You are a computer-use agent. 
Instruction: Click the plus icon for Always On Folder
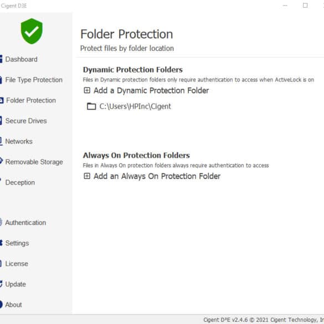[x=87, y=176]
